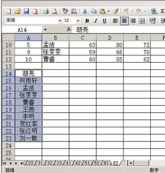Click cell B11 containing 张雯雯
The width and height of the screenshot is (165, 173).
pyautogui.click(x=55, y=52)
